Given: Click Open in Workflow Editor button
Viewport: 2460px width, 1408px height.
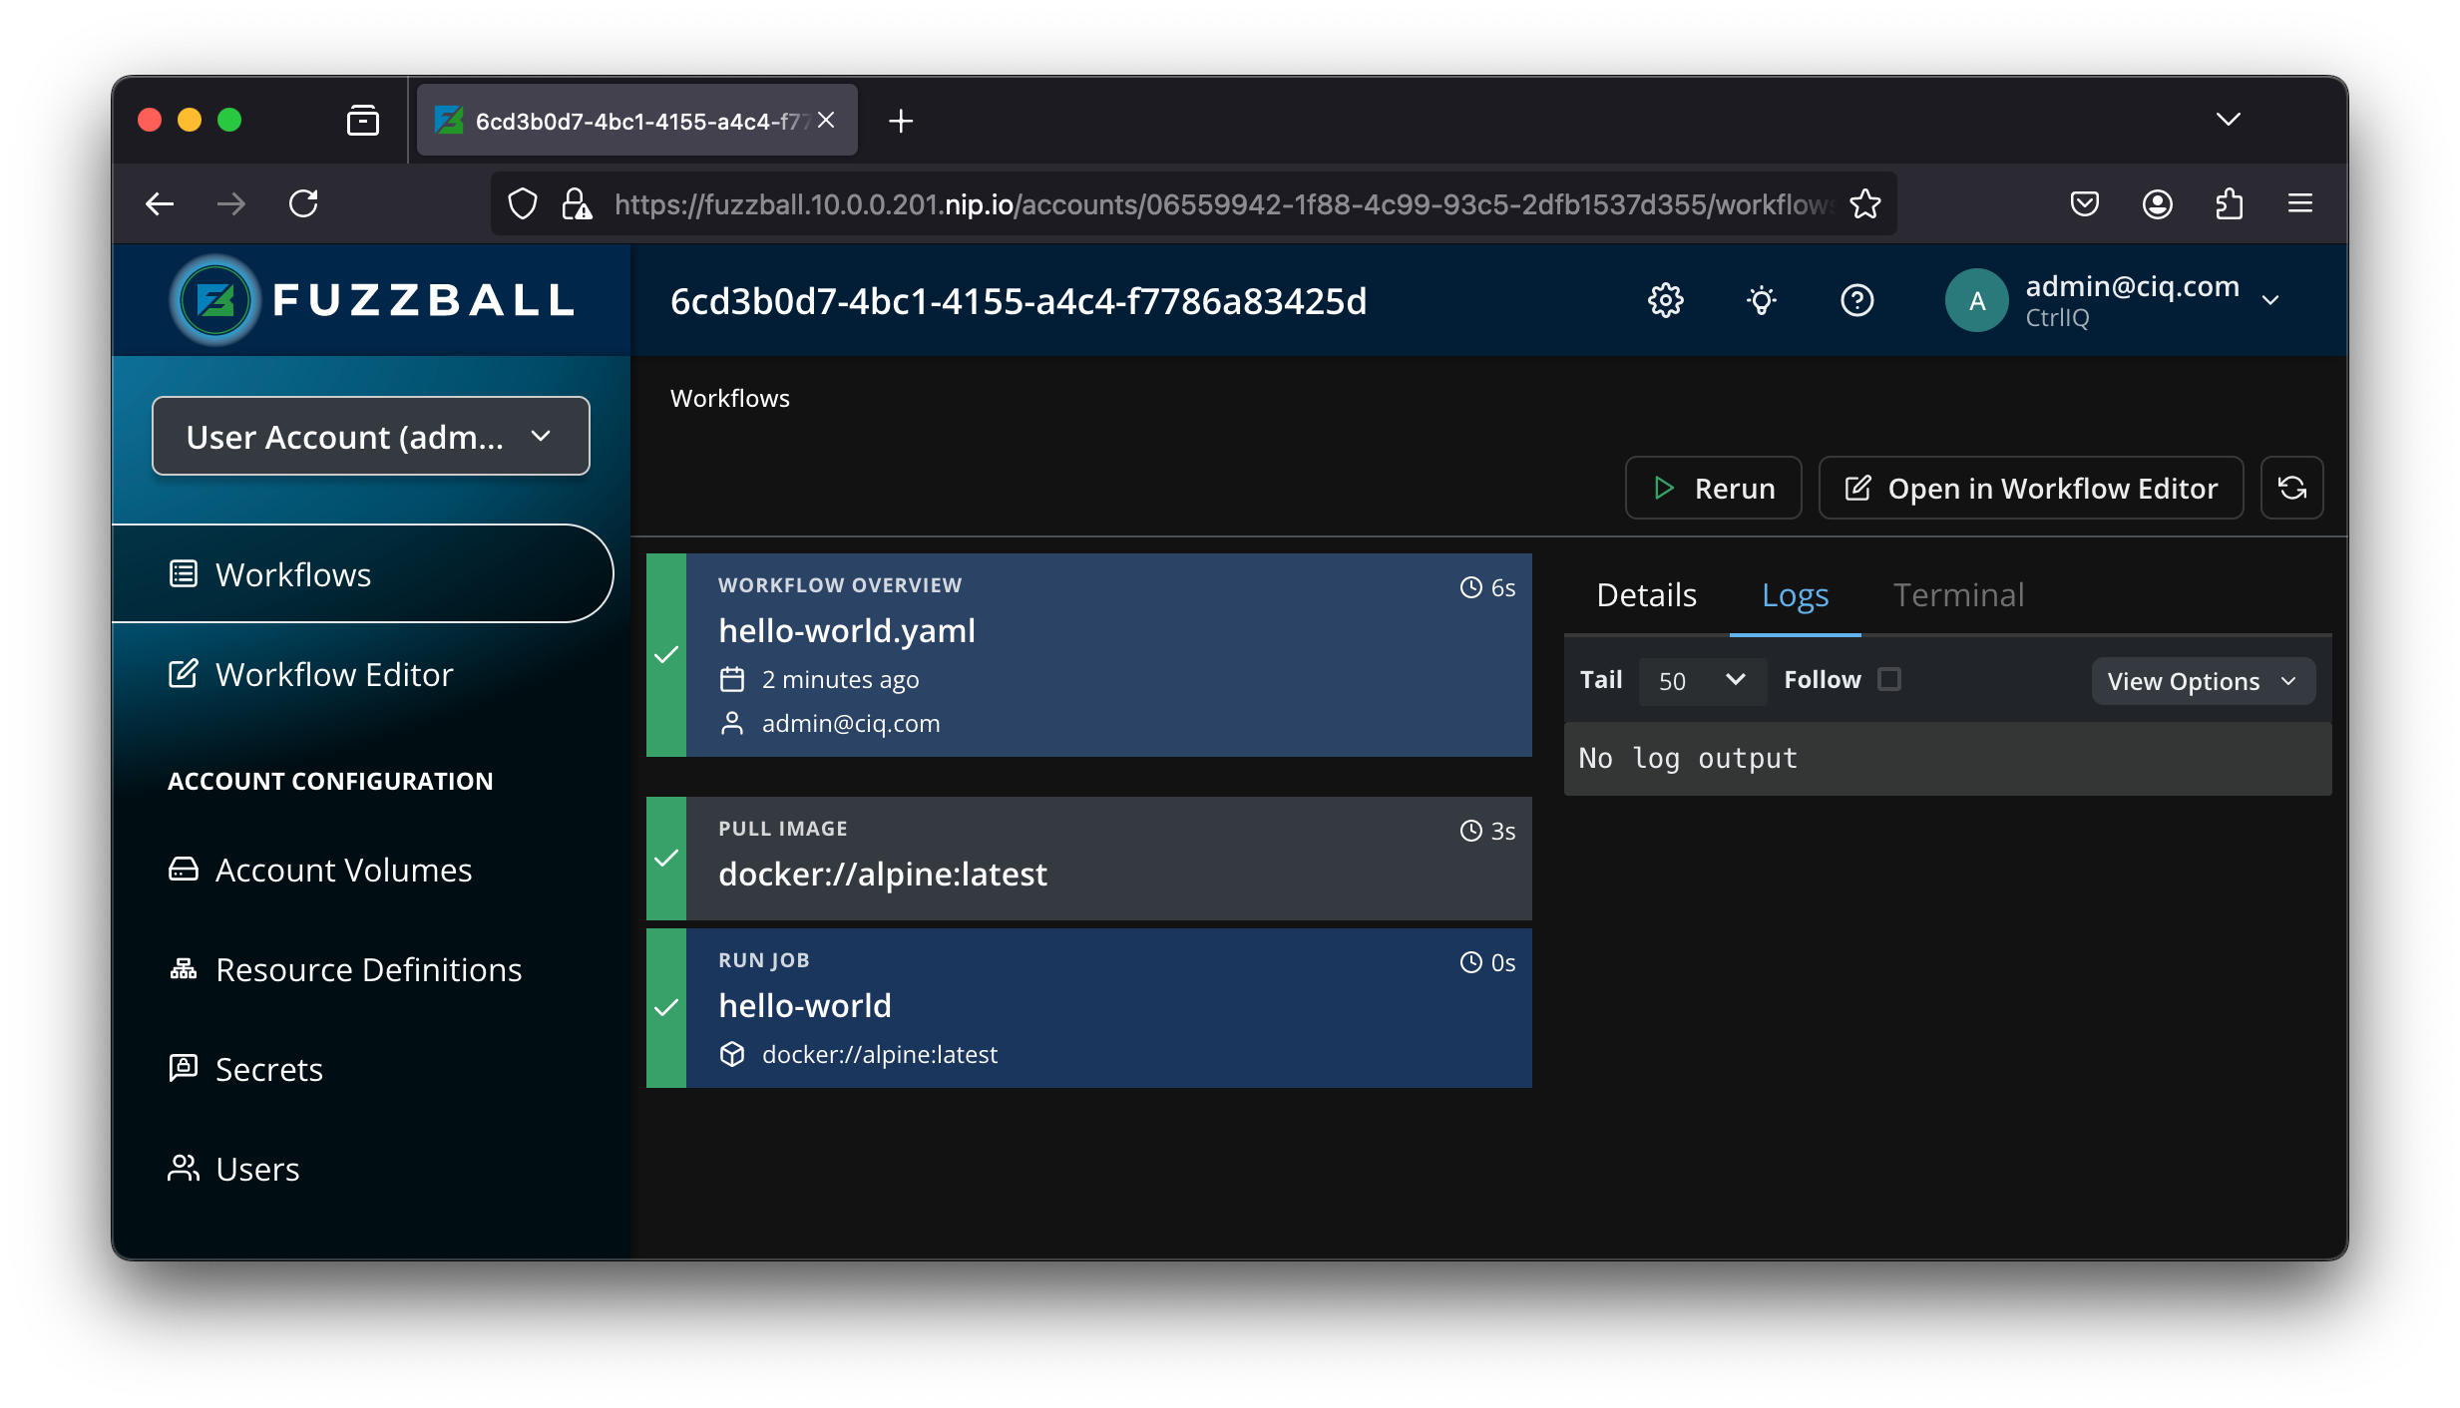Looking at the screenshot, I should point(2031,488).
